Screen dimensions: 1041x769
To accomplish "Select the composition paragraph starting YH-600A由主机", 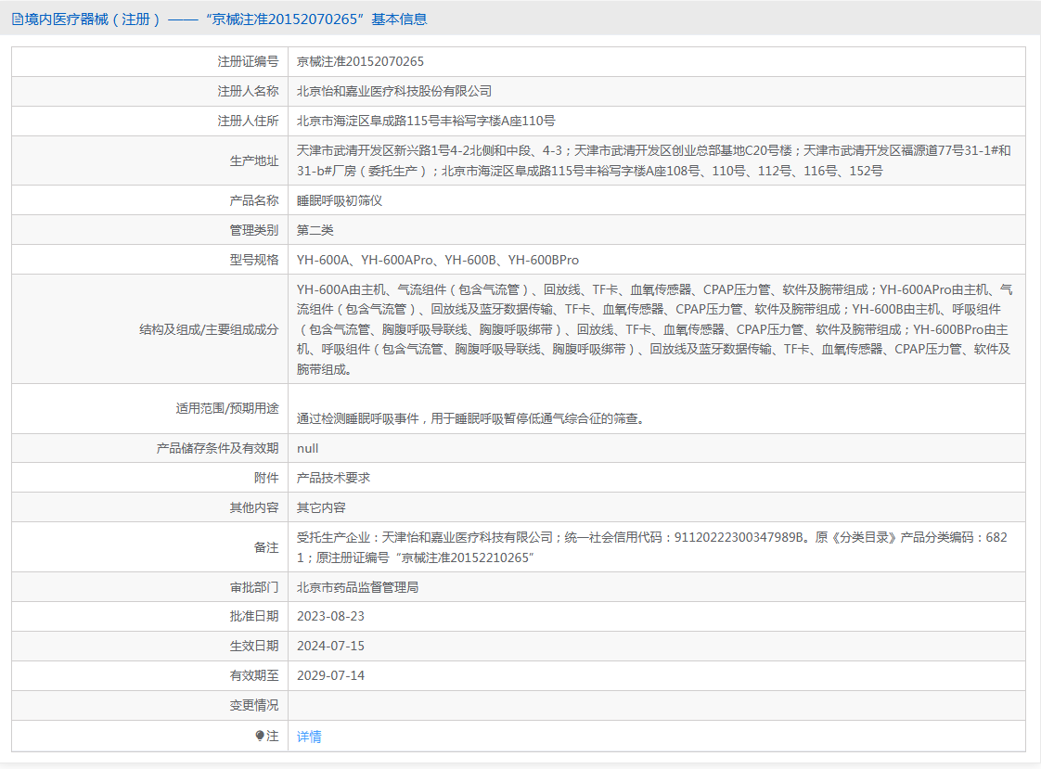I will (x=655, y=329).
